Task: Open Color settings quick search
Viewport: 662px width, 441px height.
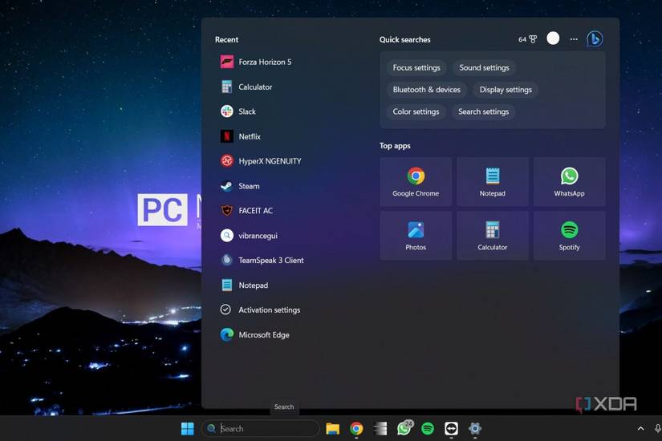Action: 416,111
